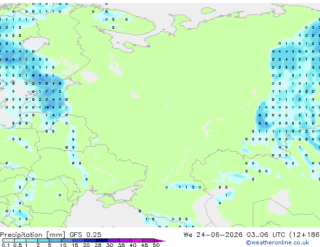Pick the 25–30 mm dark navy swatch
The image size is (320, 247).
[102, 240]
